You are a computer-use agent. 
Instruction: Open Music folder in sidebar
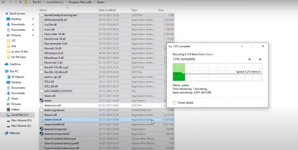(x=15, y=98)
